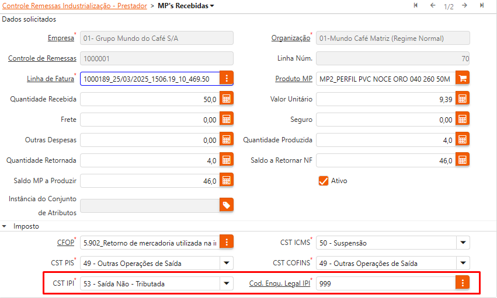
Task: Click the Cod. Enqu. Legal IPI label link
Action: click(280, 283)
